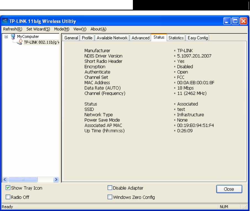The height and width of the screenshot is (211, 250).
Task: Click the MyComputer icon in tree
Action: click(13, 36)
